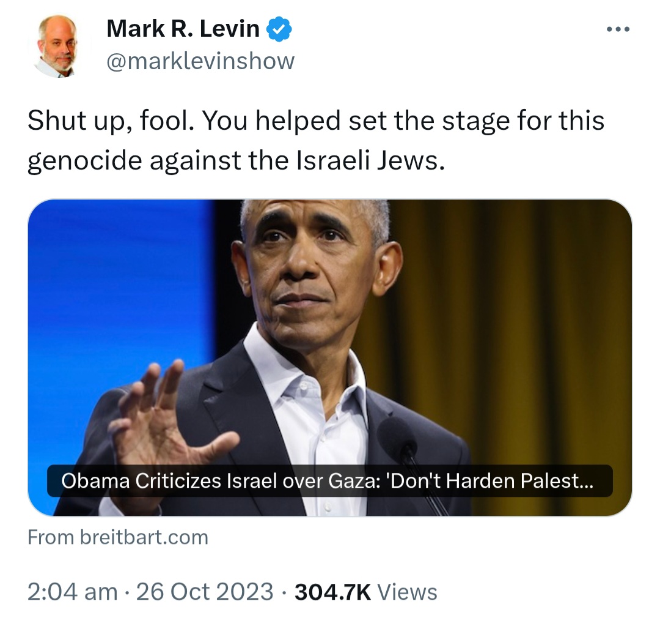This screenshot has height=623, width=660.
Task: Open the @marklevinshow handle link
Action: 200,62
